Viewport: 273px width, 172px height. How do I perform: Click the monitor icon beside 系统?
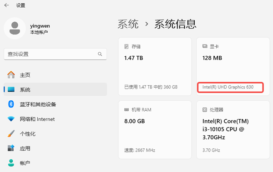[11, 89]
